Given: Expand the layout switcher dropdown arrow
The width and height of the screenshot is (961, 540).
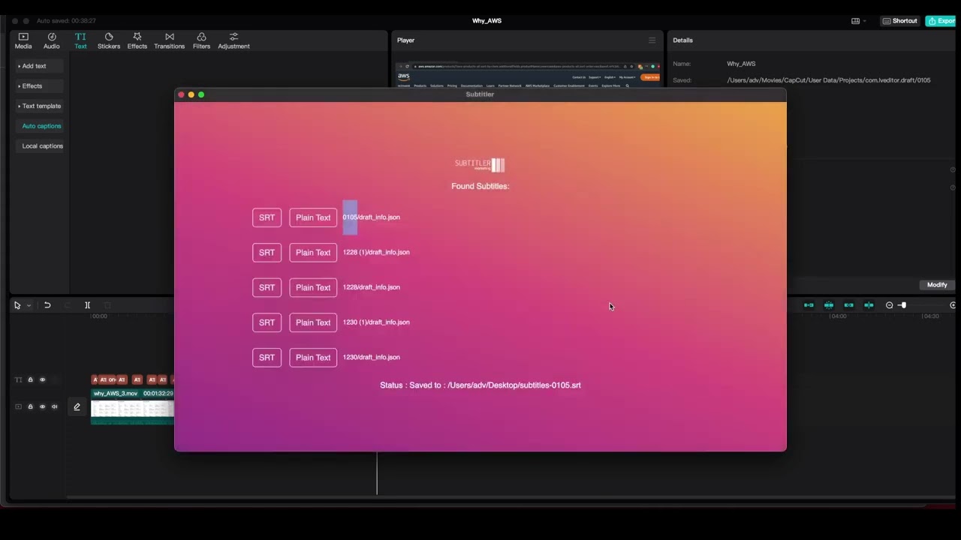Looking at the screenshot, I should [864, 21].
